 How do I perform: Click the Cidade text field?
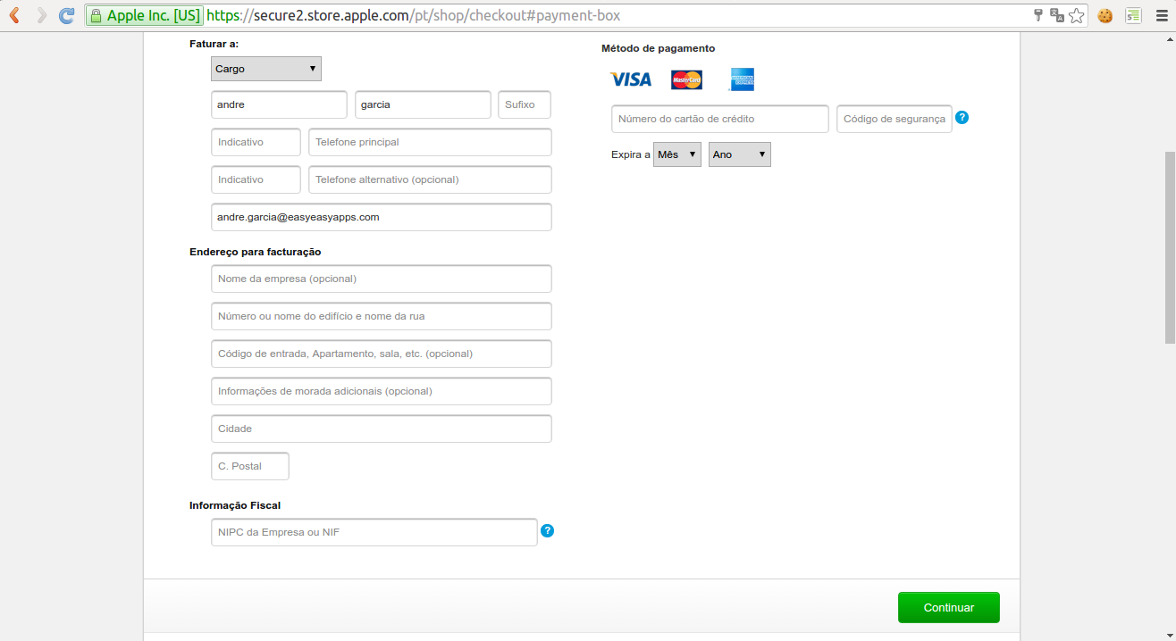pos(382,429)
